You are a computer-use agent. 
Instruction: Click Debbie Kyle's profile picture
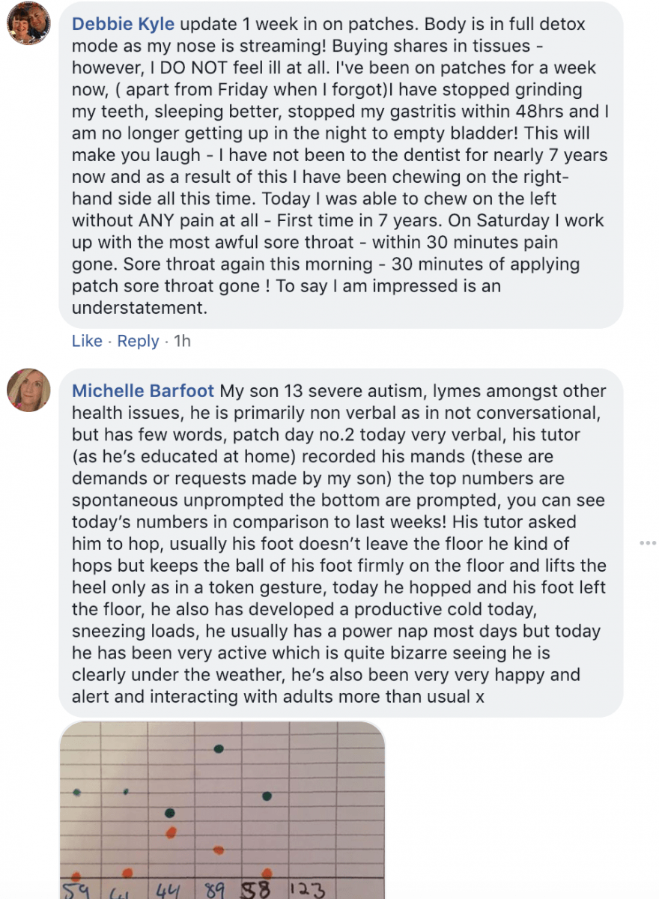point(28,24)
